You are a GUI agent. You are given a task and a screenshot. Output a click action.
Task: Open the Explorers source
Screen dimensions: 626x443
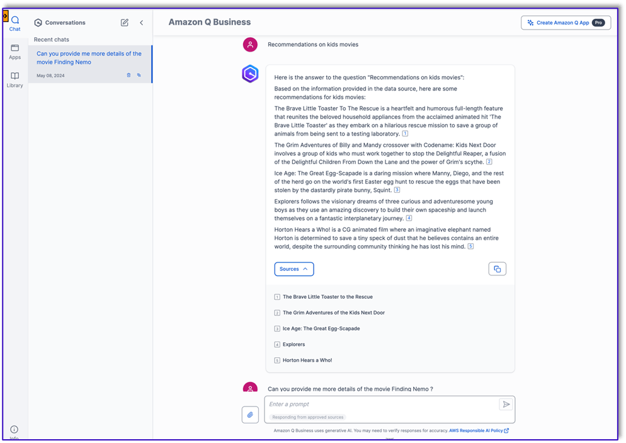point(294,344)
